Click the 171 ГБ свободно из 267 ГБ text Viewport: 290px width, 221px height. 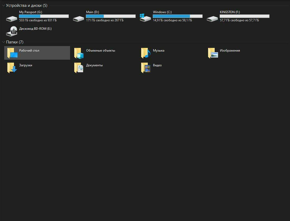[x=105, y=20]
